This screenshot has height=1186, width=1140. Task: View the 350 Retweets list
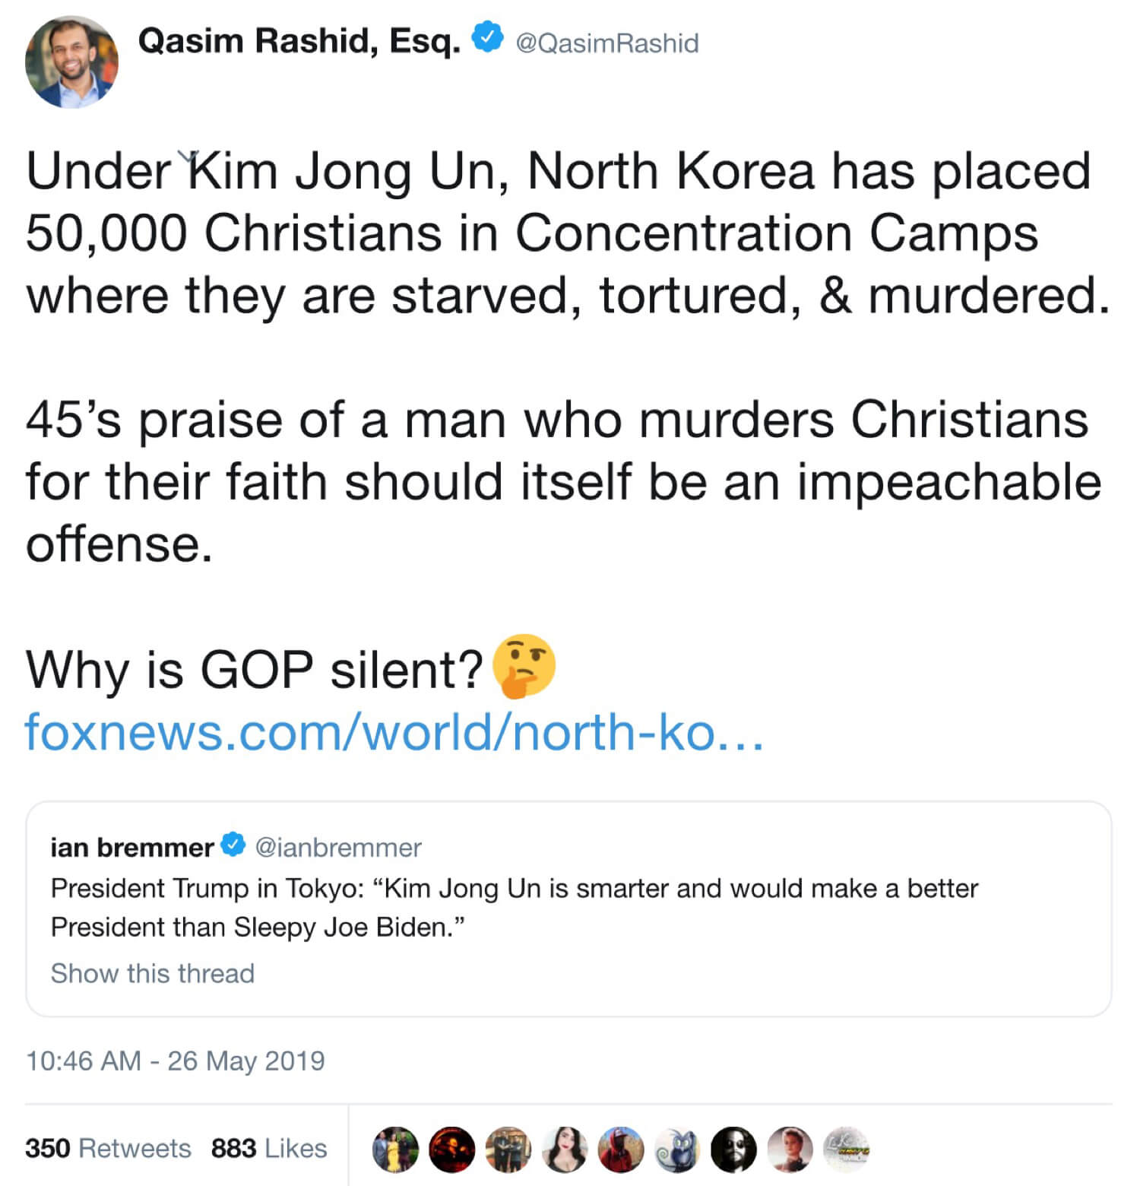click(x=108, y=1147)
